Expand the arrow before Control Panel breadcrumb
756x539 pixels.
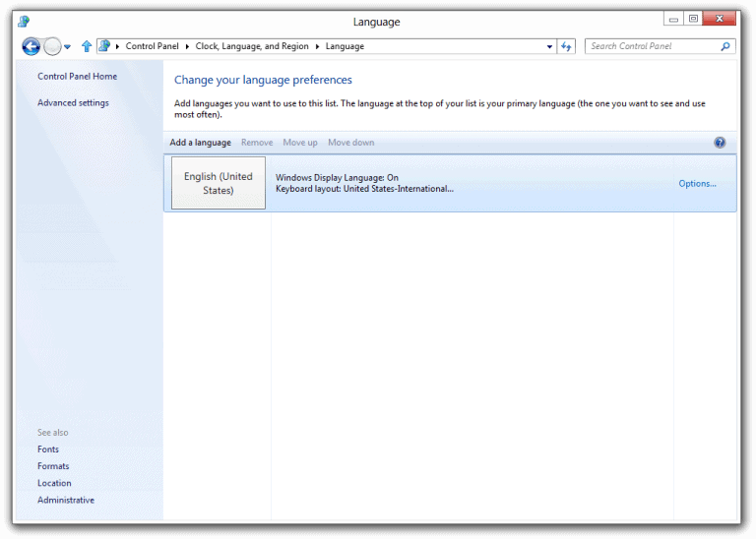pos(117,47)
